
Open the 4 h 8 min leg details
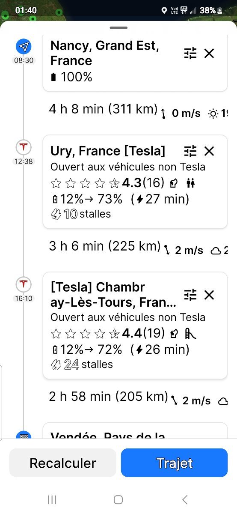pos(104,109)
